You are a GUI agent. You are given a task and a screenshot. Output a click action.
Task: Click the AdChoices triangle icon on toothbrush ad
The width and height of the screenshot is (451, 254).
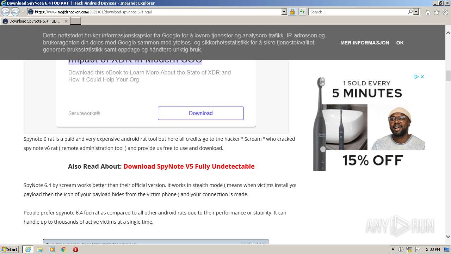416,77
